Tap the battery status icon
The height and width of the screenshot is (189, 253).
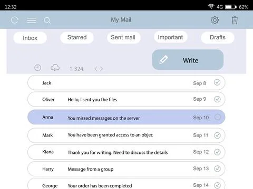(231, 7)
